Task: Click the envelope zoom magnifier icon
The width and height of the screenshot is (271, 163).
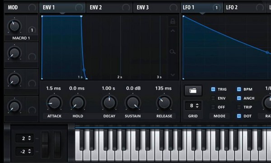Action: point(173,51)
